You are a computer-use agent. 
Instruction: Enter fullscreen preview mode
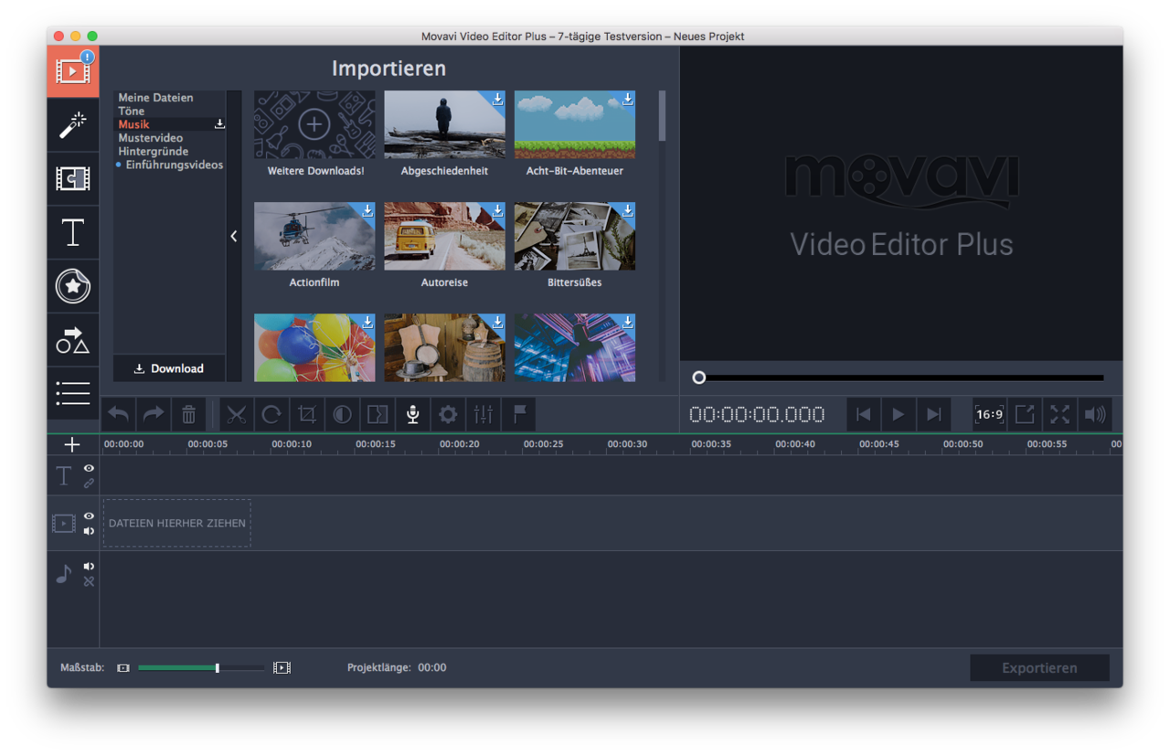coord(1059,415)
